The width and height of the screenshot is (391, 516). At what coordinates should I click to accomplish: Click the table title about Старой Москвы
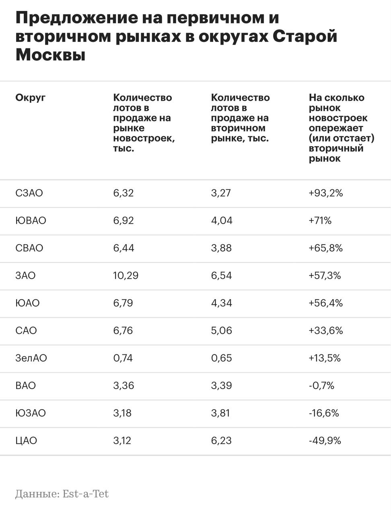[176, 36]
